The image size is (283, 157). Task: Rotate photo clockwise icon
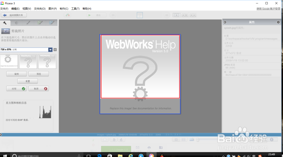(x=121, y=140)
